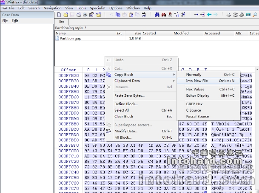Sort by Created column header

coord(157,33)
